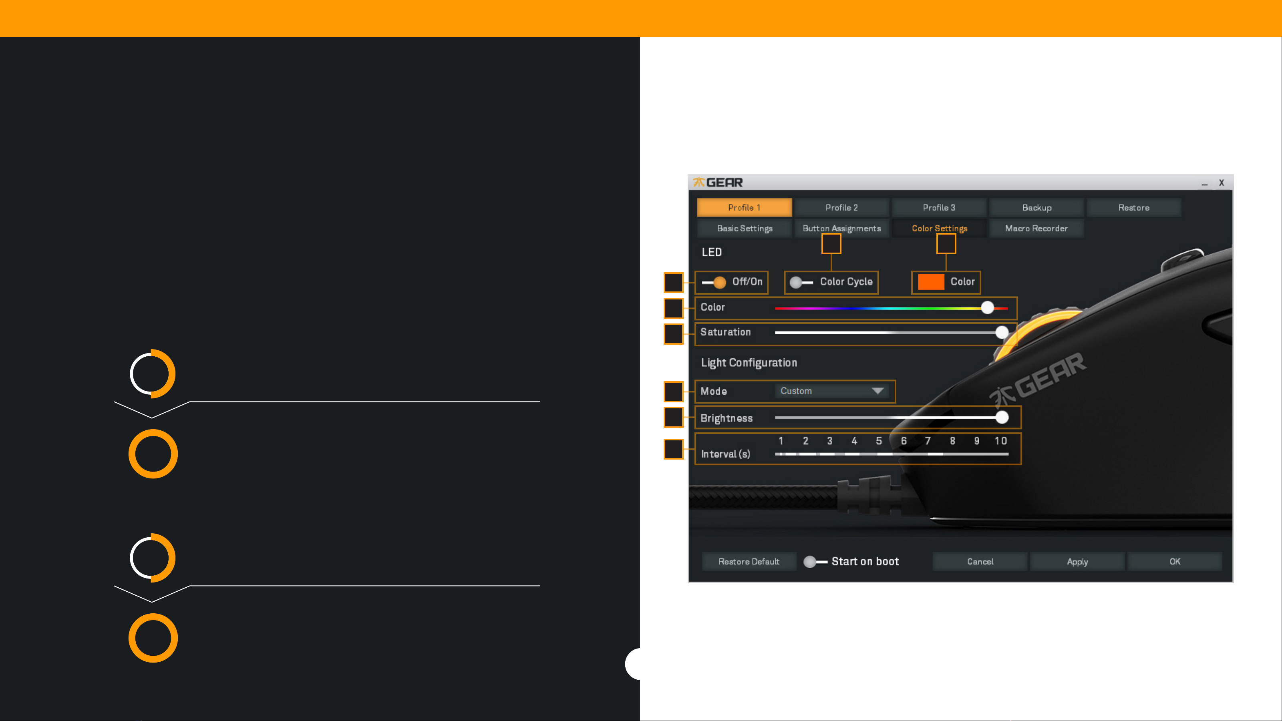This screenshot has height=721, width=1282.
Task: Click the OK button
Action: [x=1175, y=561]
